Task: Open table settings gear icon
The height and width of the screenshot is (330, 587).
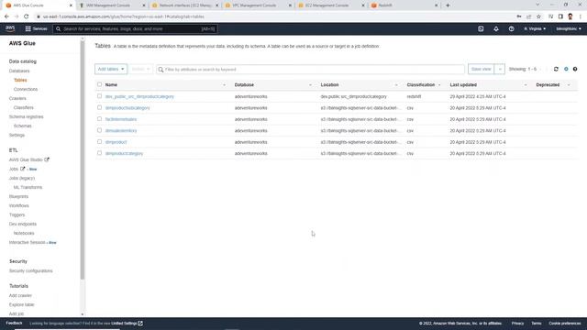Action: (x=566, y=70)
